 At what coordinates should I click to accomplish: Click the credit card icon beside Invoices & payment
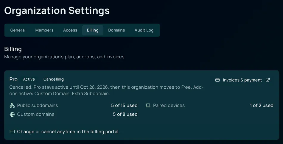217,80
